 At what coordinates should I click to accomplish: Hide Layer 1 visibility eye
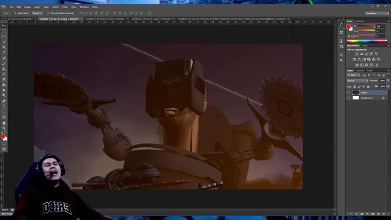[x=349, y=92]
